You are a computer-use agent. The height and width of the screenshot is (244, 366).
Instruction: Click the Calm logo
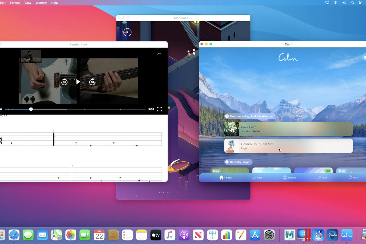(288, 57)
